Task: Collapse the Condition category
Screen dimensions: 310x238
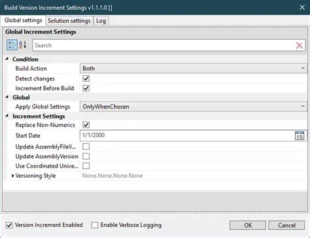Action: [7, 59]
